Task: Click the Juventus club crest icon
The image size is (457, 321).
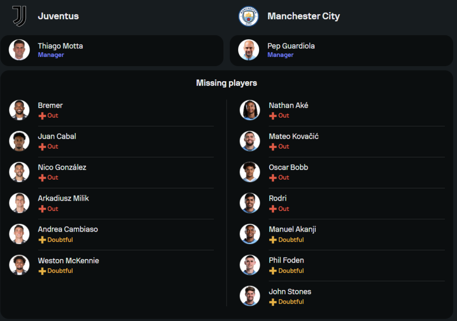Action: click(19, 16)
